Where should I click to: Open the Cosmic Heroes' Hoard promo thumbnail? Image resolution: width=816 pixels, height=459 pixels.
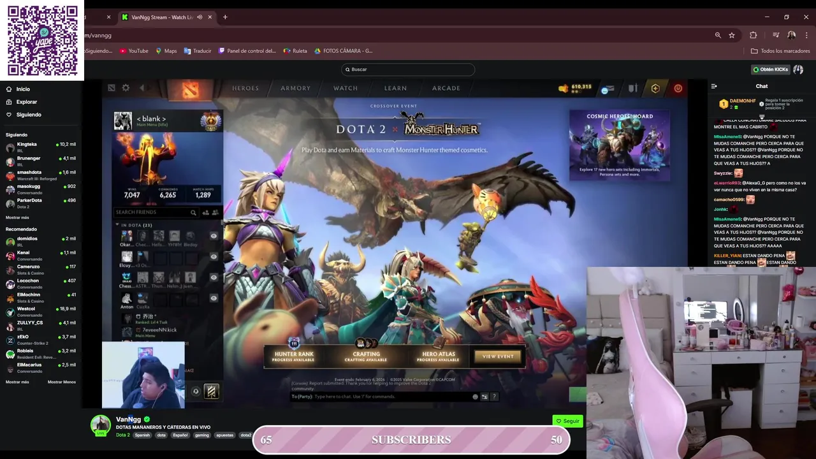click(620, 145)
